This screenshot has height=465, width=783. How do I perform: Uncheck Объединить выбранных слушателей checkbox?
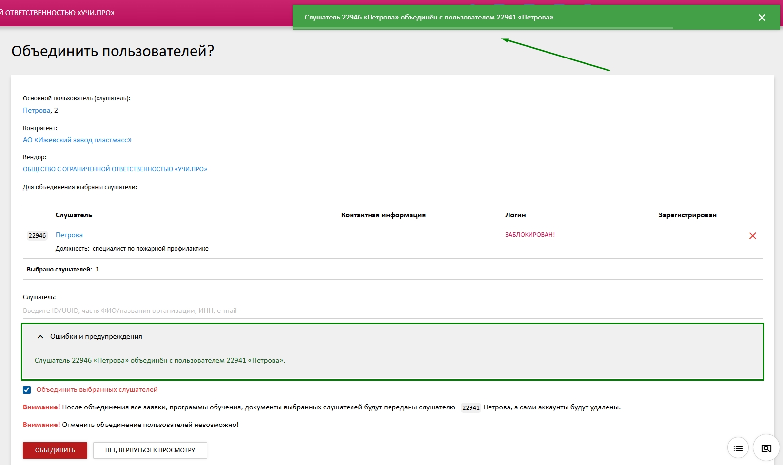pyautogui.click(x=27, y=390)
